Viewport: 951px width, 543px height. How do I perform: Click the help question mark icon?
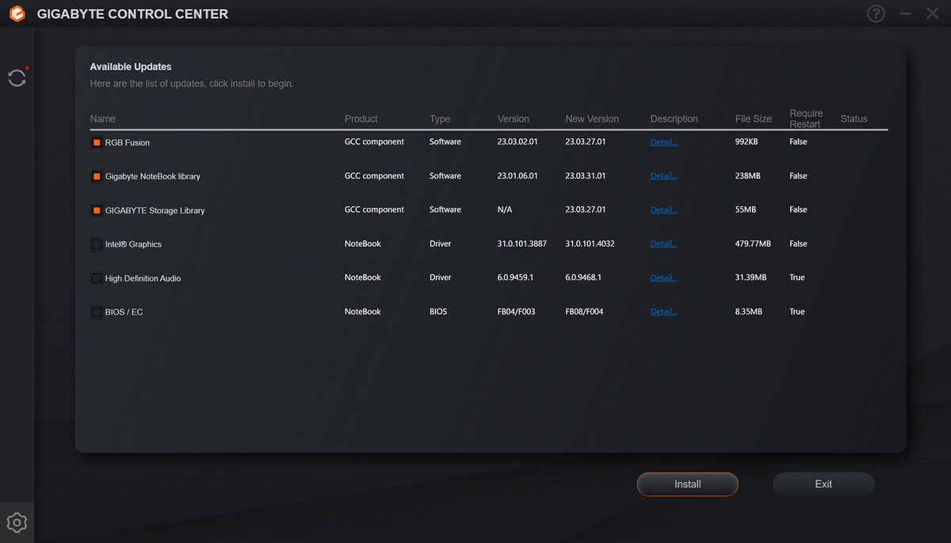point(876,14)
